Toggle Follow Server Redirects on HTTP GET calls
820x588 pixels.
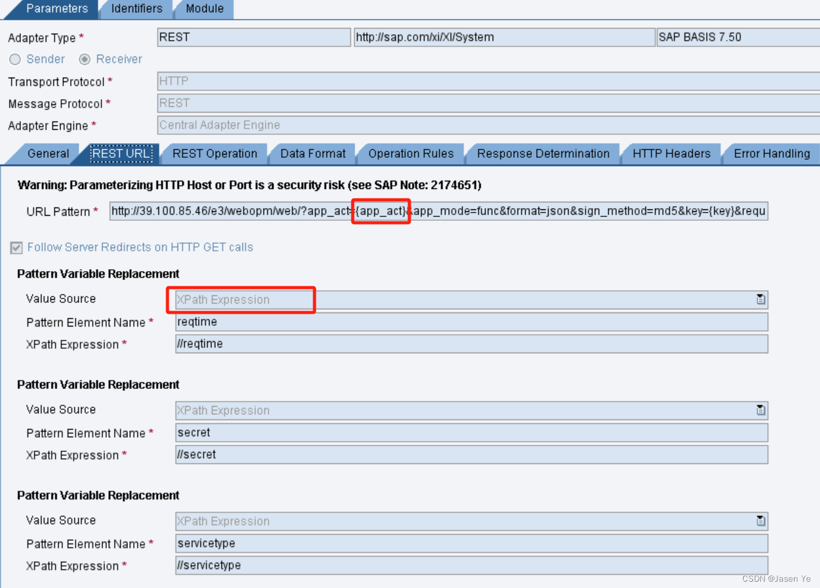[15, 248]
